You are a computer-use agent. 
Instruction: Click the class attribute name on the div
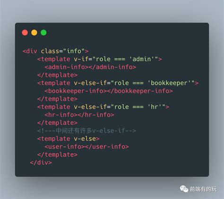[50, 51]
